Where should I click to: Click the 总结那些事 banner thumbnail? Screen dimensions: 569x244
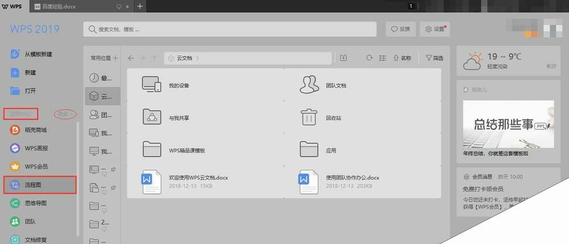[x=508, y=124]
